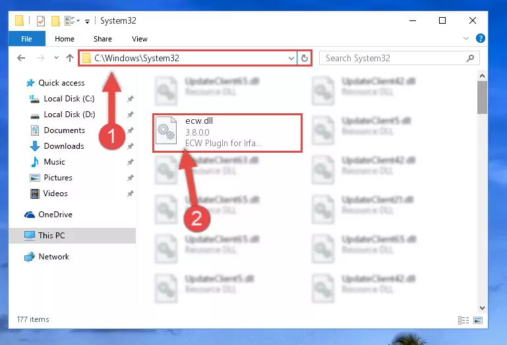507x345 pixels.
Task: Open Pictures in the sidebar
Action: pos(51,178)
